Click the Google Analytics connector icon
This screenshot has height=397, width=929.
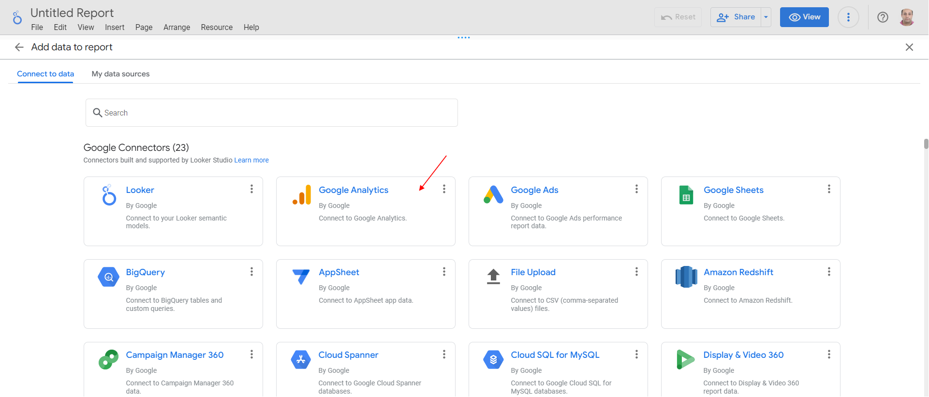(302, 195)
